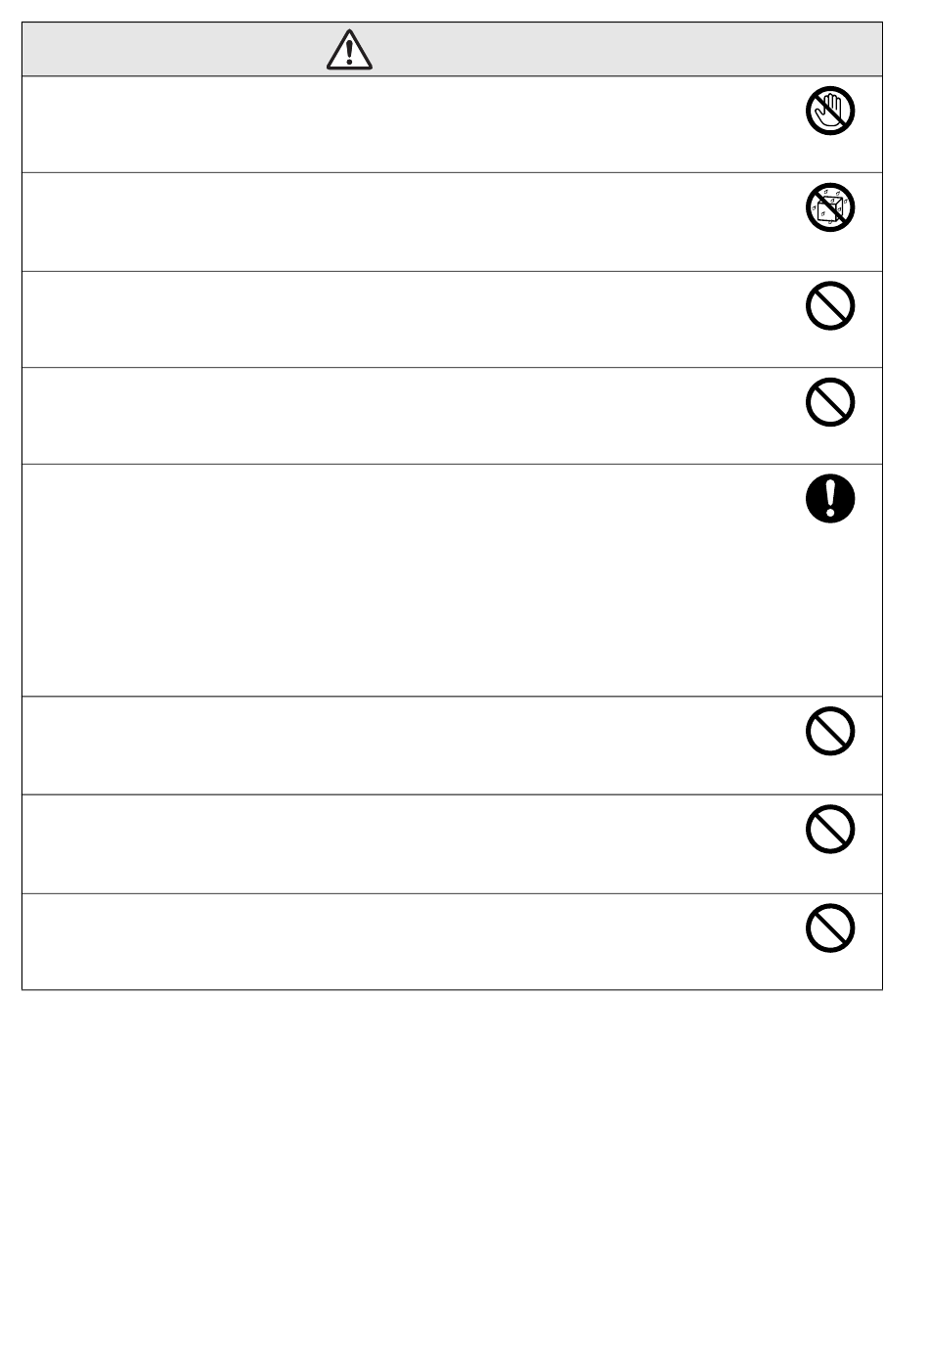Viewport: 929px width, 1358px height.
Task: Click the warning triangle icon in header
Action: click(x=349, y=49)
